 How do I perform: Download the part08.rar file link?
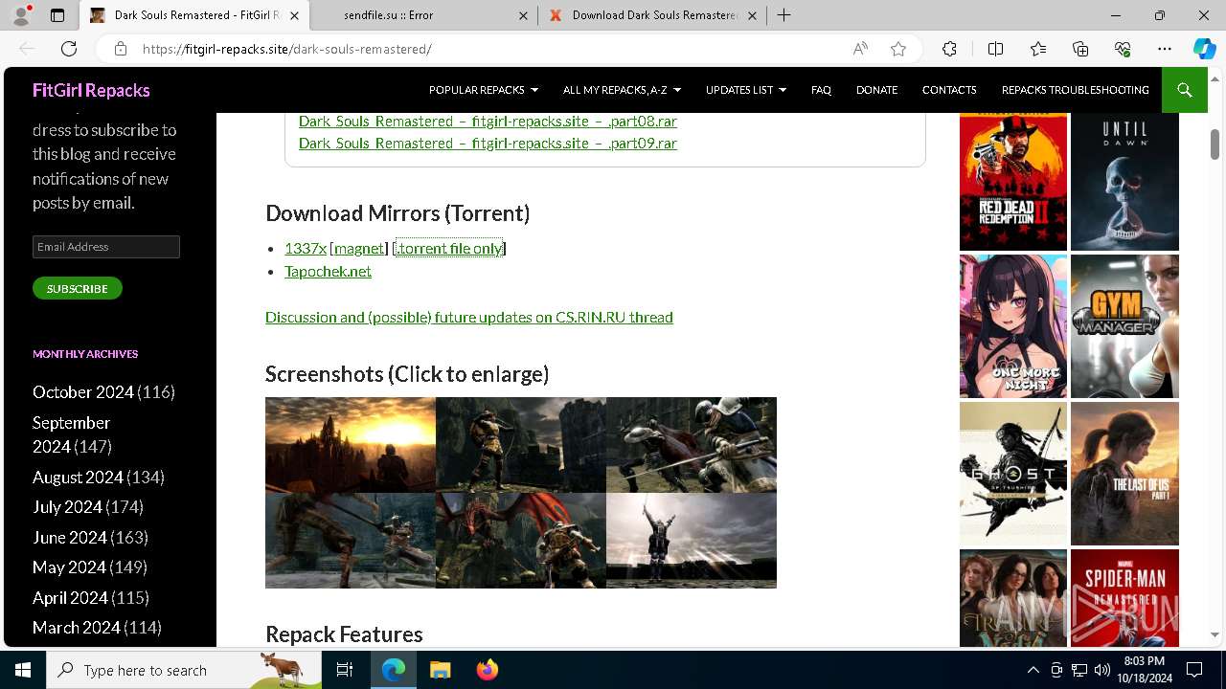pyautogui.click(x=488, y=121)
